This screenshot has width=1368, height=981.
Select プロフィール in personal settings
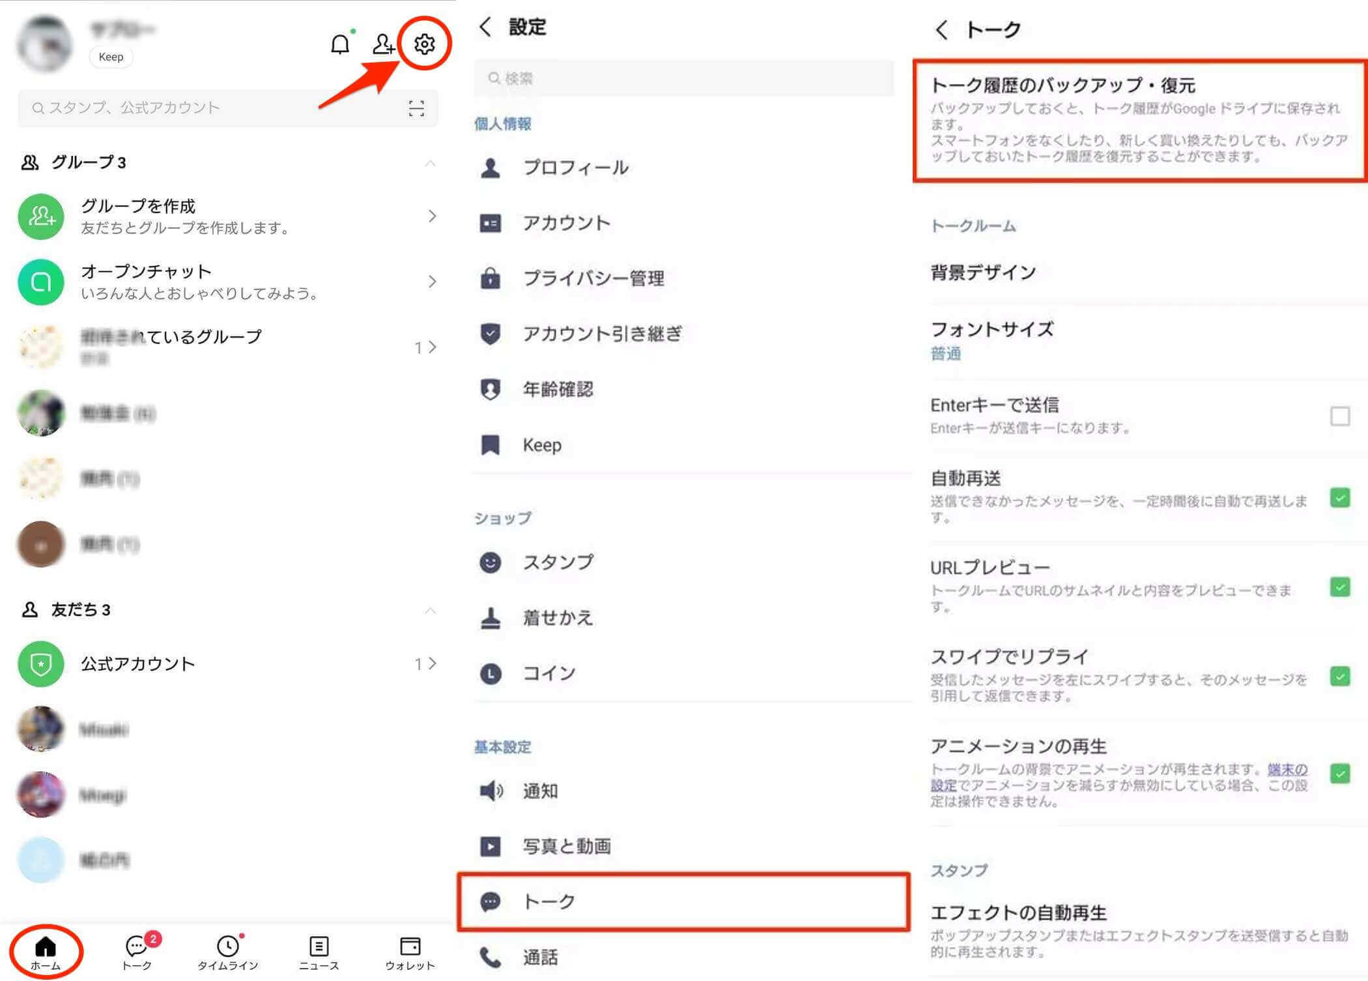coord(576,168)
